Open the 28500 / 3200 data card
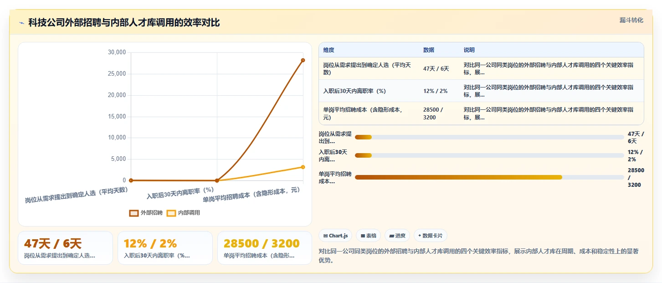 point(265,248)
